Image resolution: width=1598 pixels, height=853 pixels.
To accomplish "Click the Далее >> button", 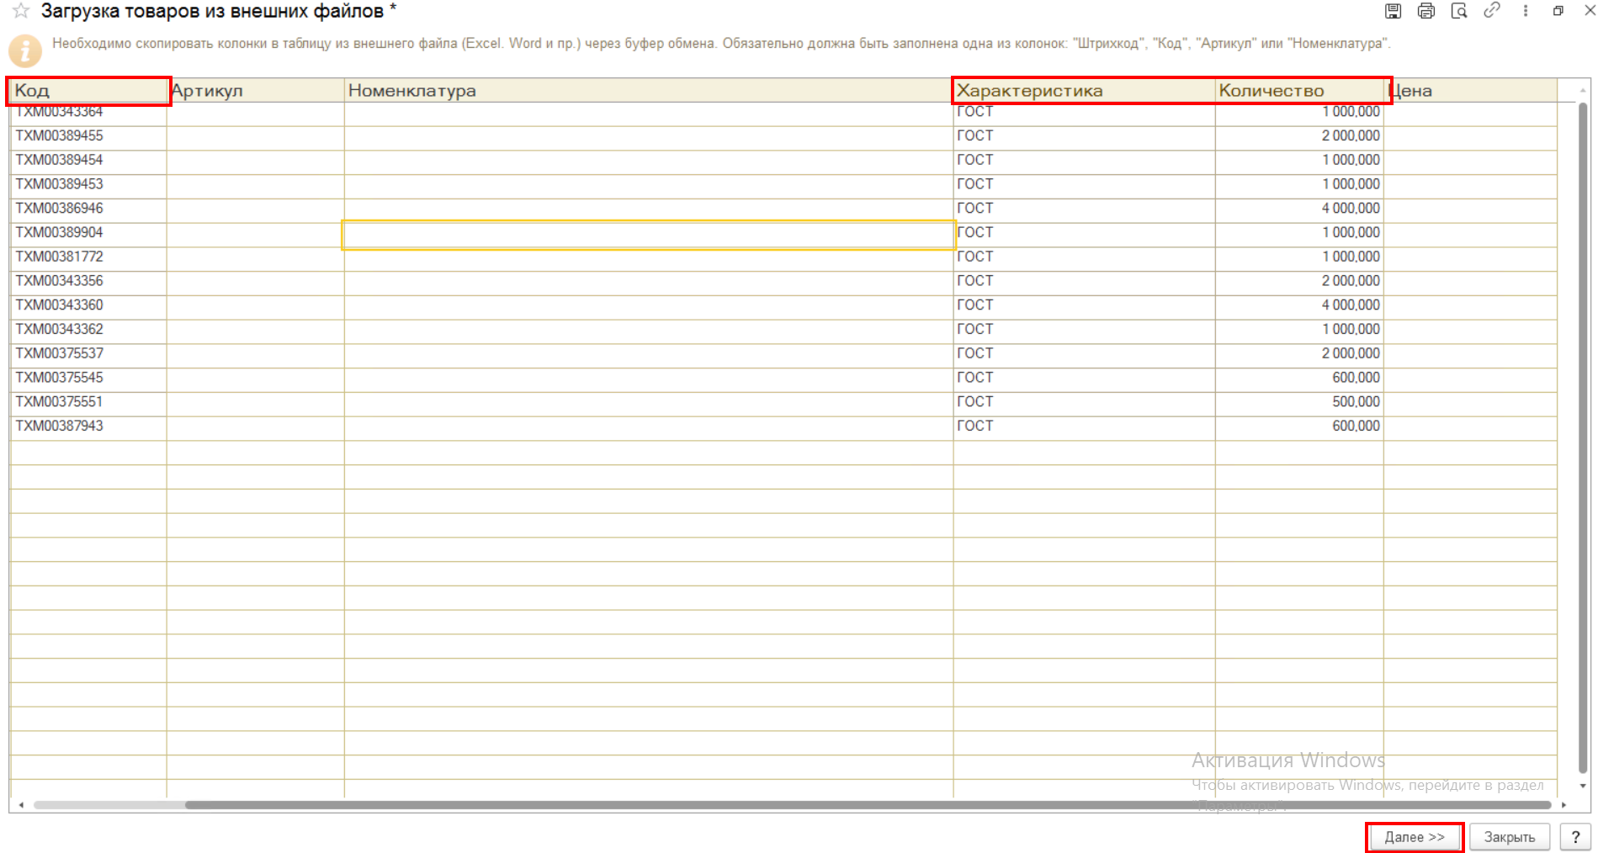I will (1415, 837).
